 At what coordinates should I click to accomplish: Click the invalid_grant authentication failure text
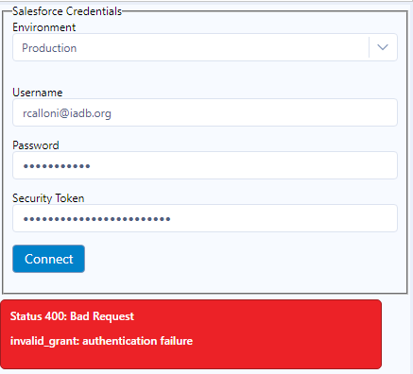[101, 341]
